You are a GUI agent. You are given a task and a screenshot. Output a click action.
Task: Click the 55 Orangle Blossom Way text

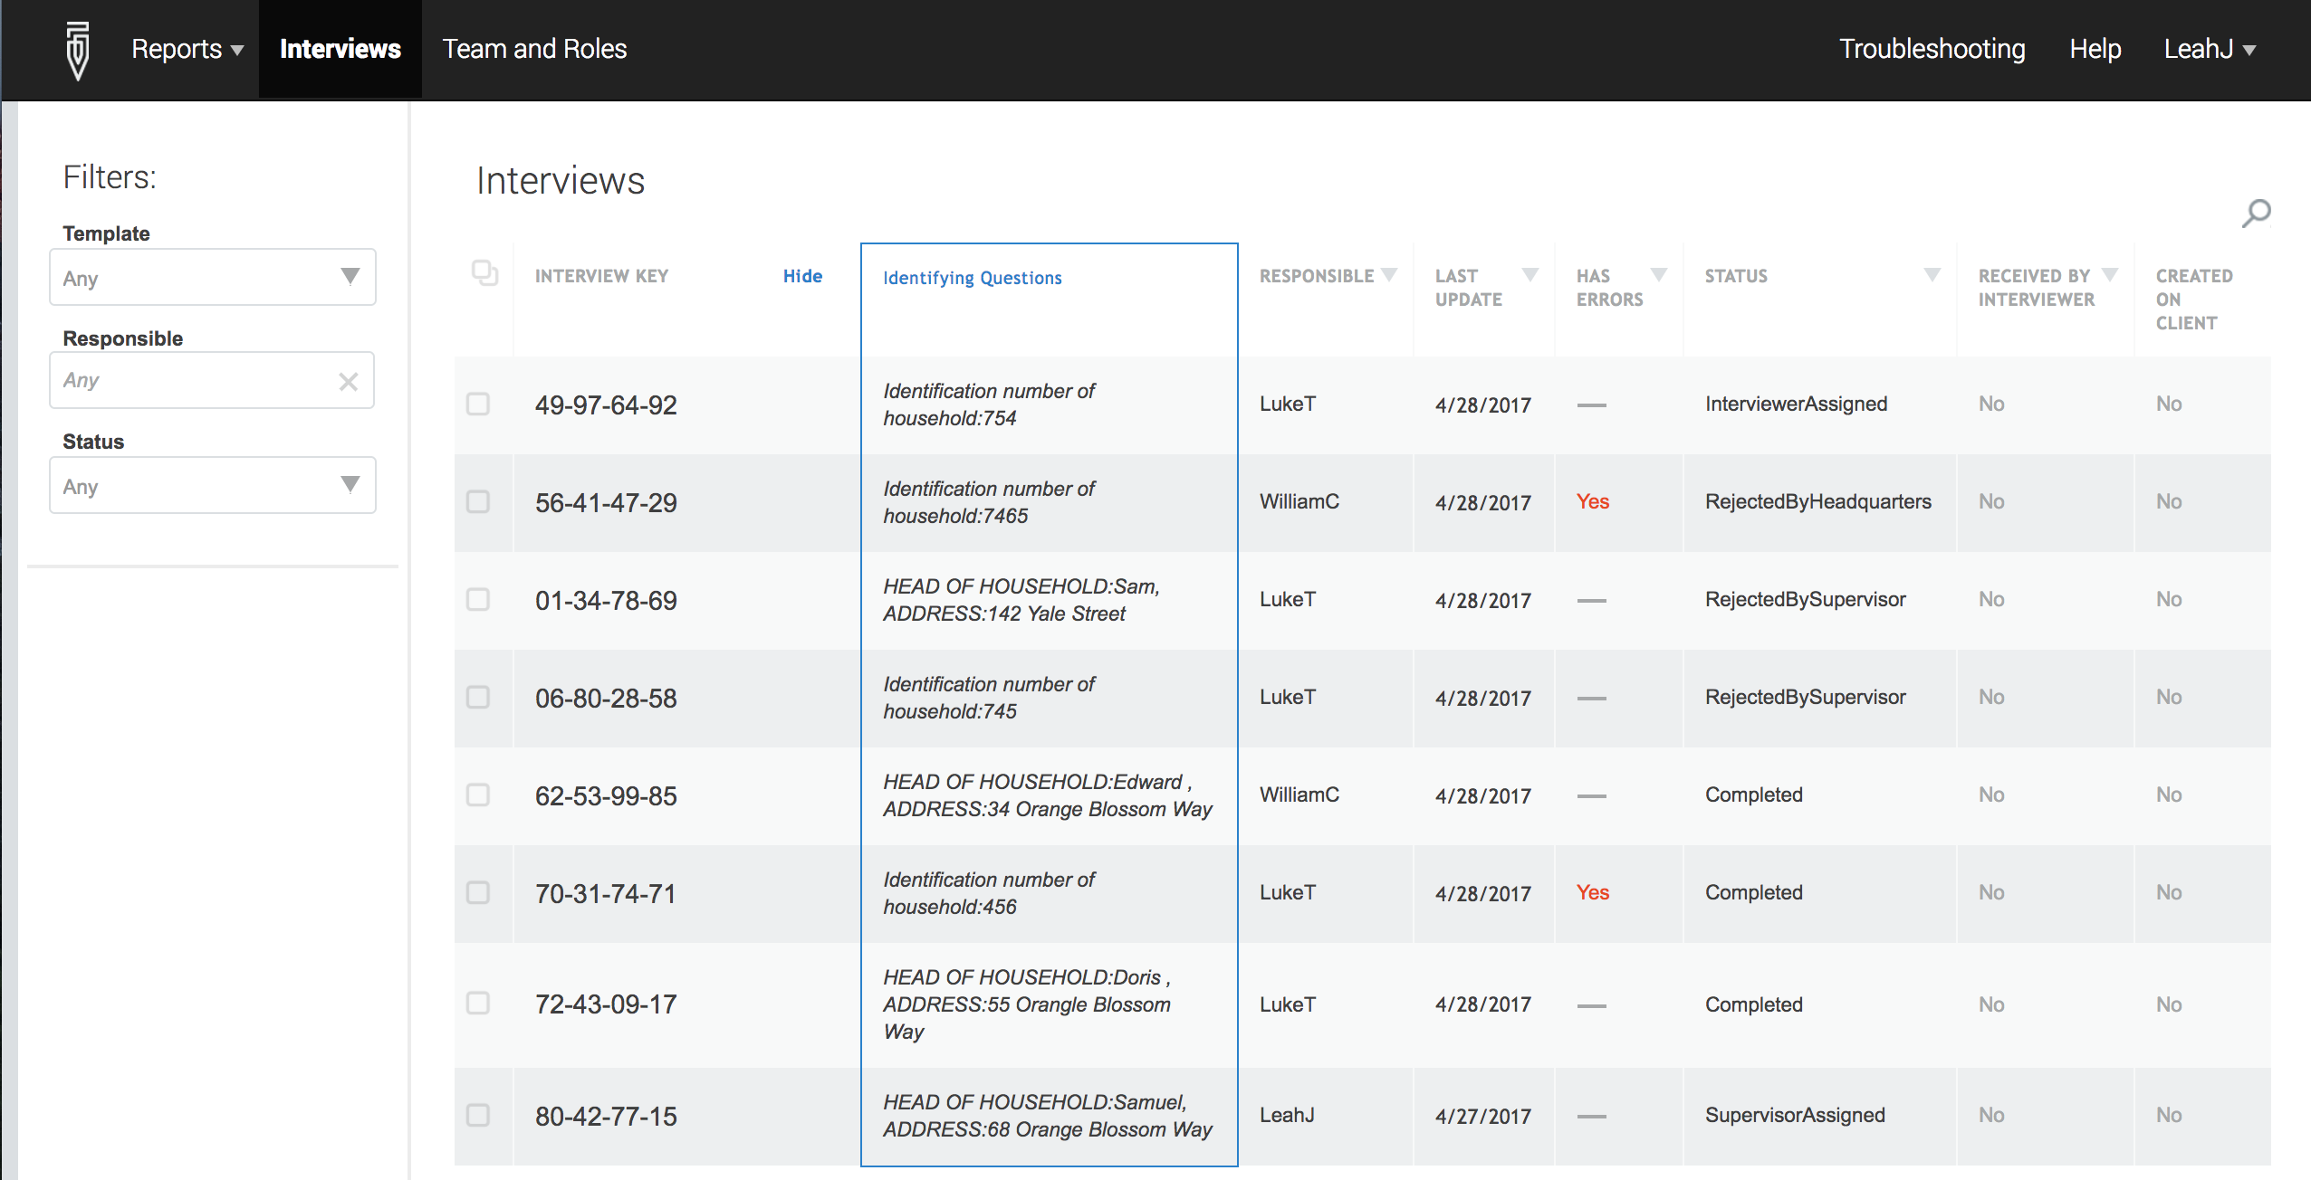[1027, 1018]
